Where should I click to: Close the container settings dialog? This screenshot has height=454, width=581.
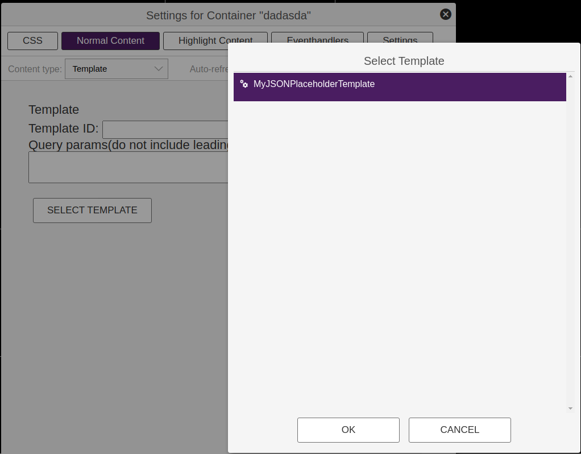click(x=446, y=15)
